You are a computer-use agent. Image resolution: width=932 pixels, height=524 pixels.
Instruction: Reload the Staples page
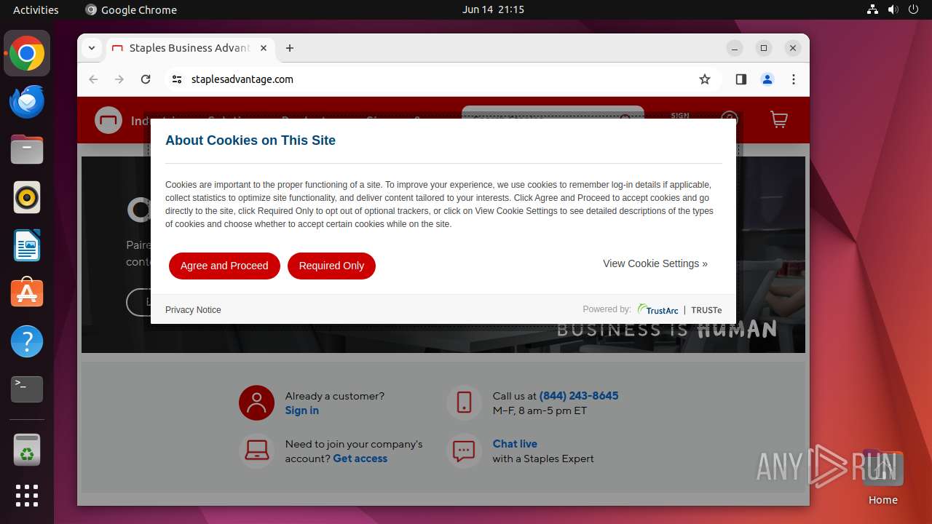pyautogui.click(x=146, y=79)
